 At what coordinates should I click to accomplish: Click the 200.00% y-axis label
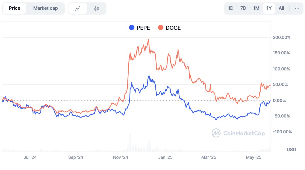tap(282, 37)
